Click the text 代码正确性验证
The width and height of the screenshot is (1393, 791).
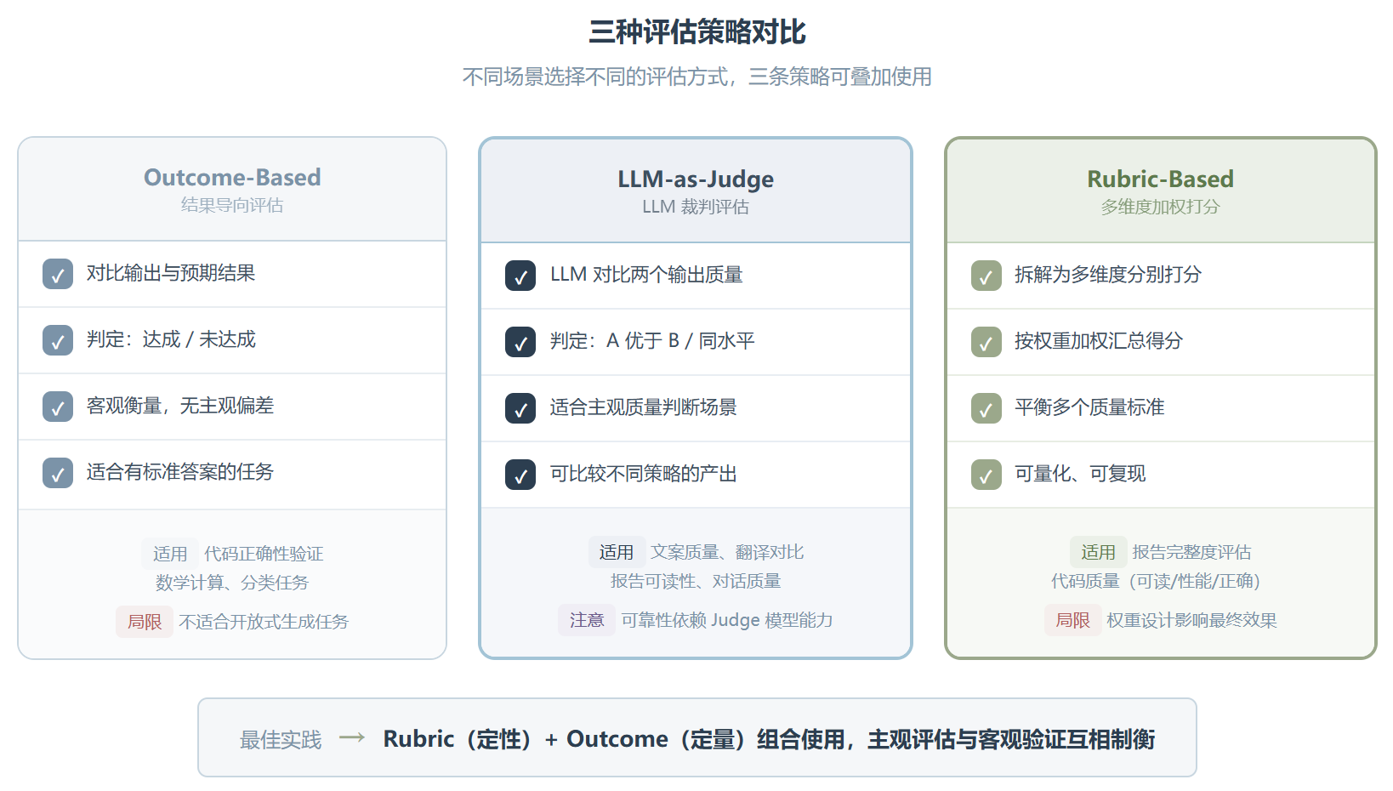pyautogui.click(x=264, y=554)
